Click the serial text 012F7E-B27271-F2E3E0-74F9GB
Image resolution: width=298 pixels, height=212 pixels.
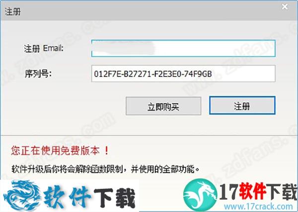(x=153, y=73)
